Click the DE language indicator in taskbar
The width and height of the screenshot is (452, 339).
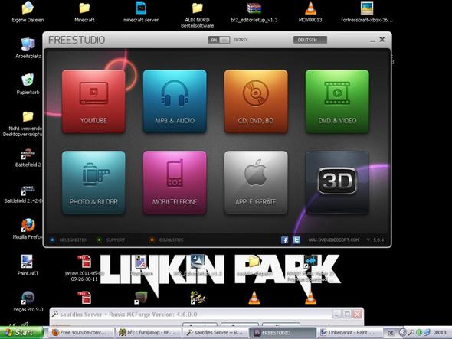pos(390,333)
